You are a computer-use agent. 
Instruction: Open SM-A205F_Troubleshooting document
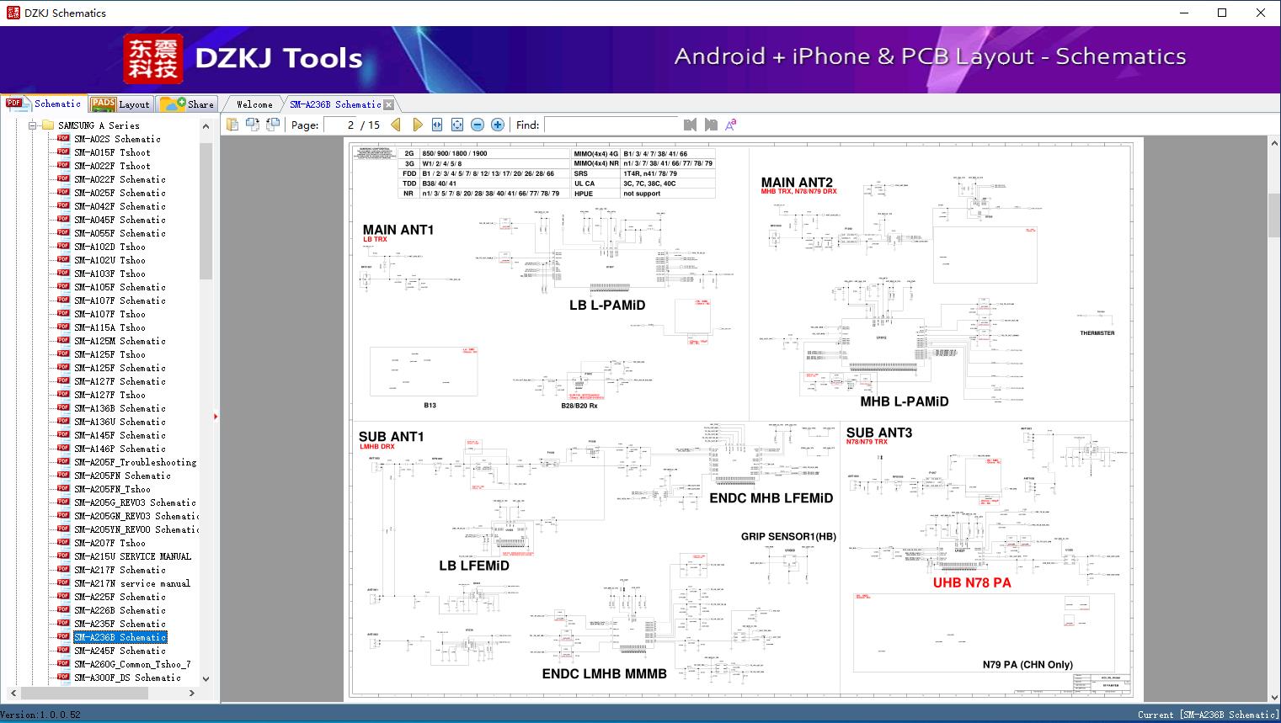(x=135, y=462)
